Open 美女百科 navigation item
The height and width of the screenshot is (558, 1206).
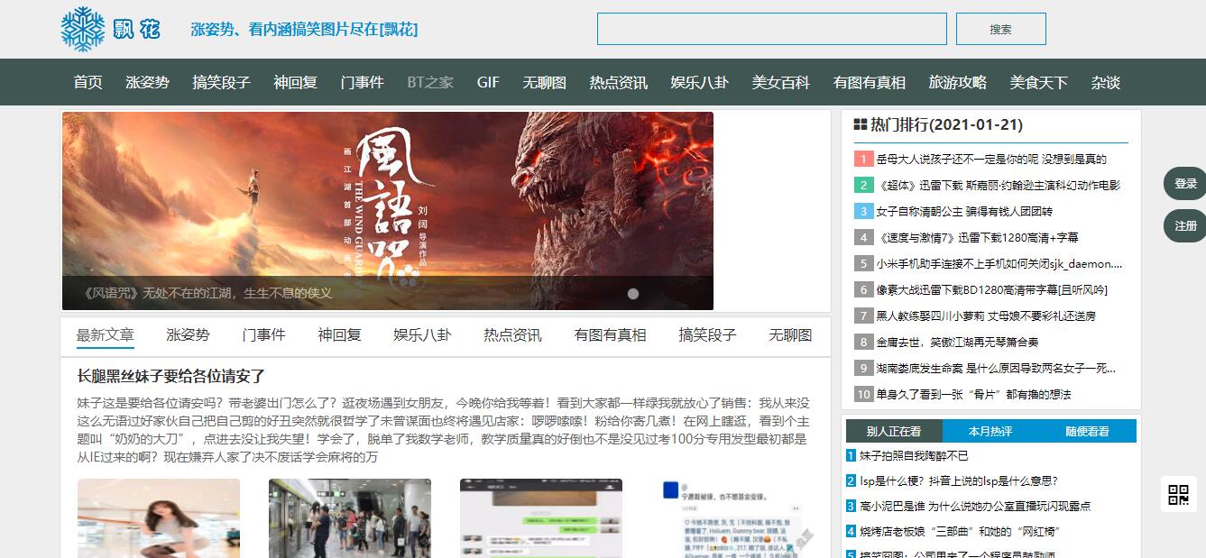point(781,82)
